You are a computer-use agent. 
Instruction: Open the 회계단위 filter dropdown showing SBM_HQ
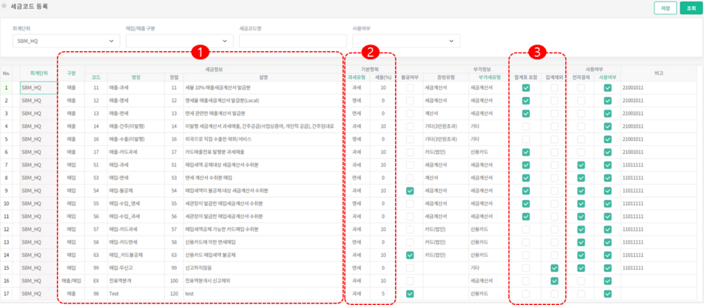(66, 42)
